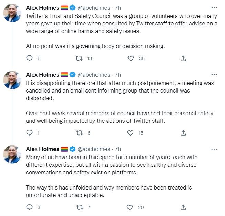Open more options on the first tweet
This screenshot has height=216, width=225.
[214, 8]
